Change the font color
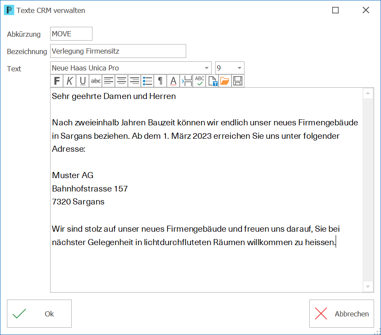This screenshot has width=381, height=335. pos(173,81)
